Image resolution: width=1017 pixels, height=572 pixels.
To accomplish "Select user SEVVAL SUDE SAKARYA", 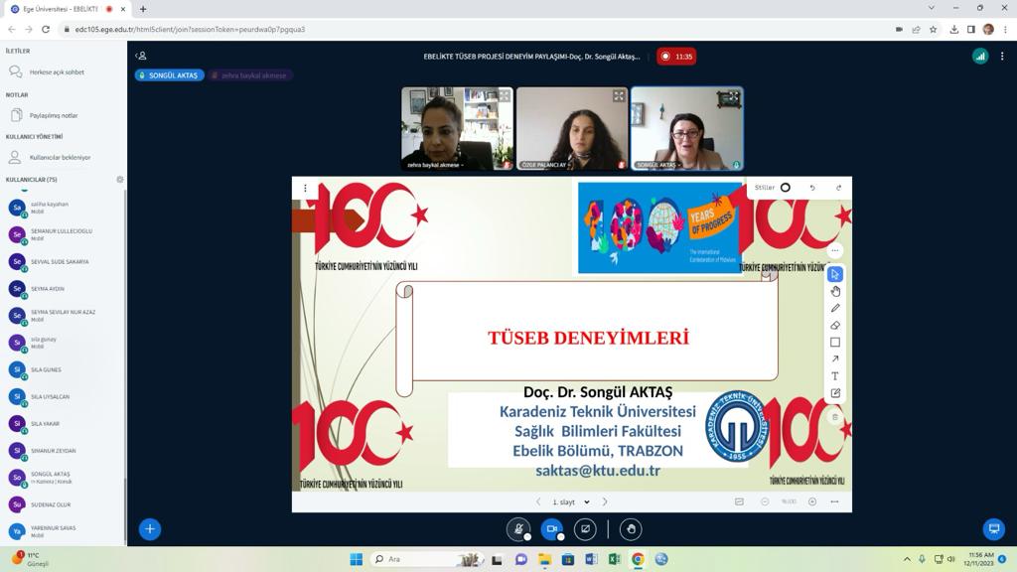I will click(x=60, y=261).
